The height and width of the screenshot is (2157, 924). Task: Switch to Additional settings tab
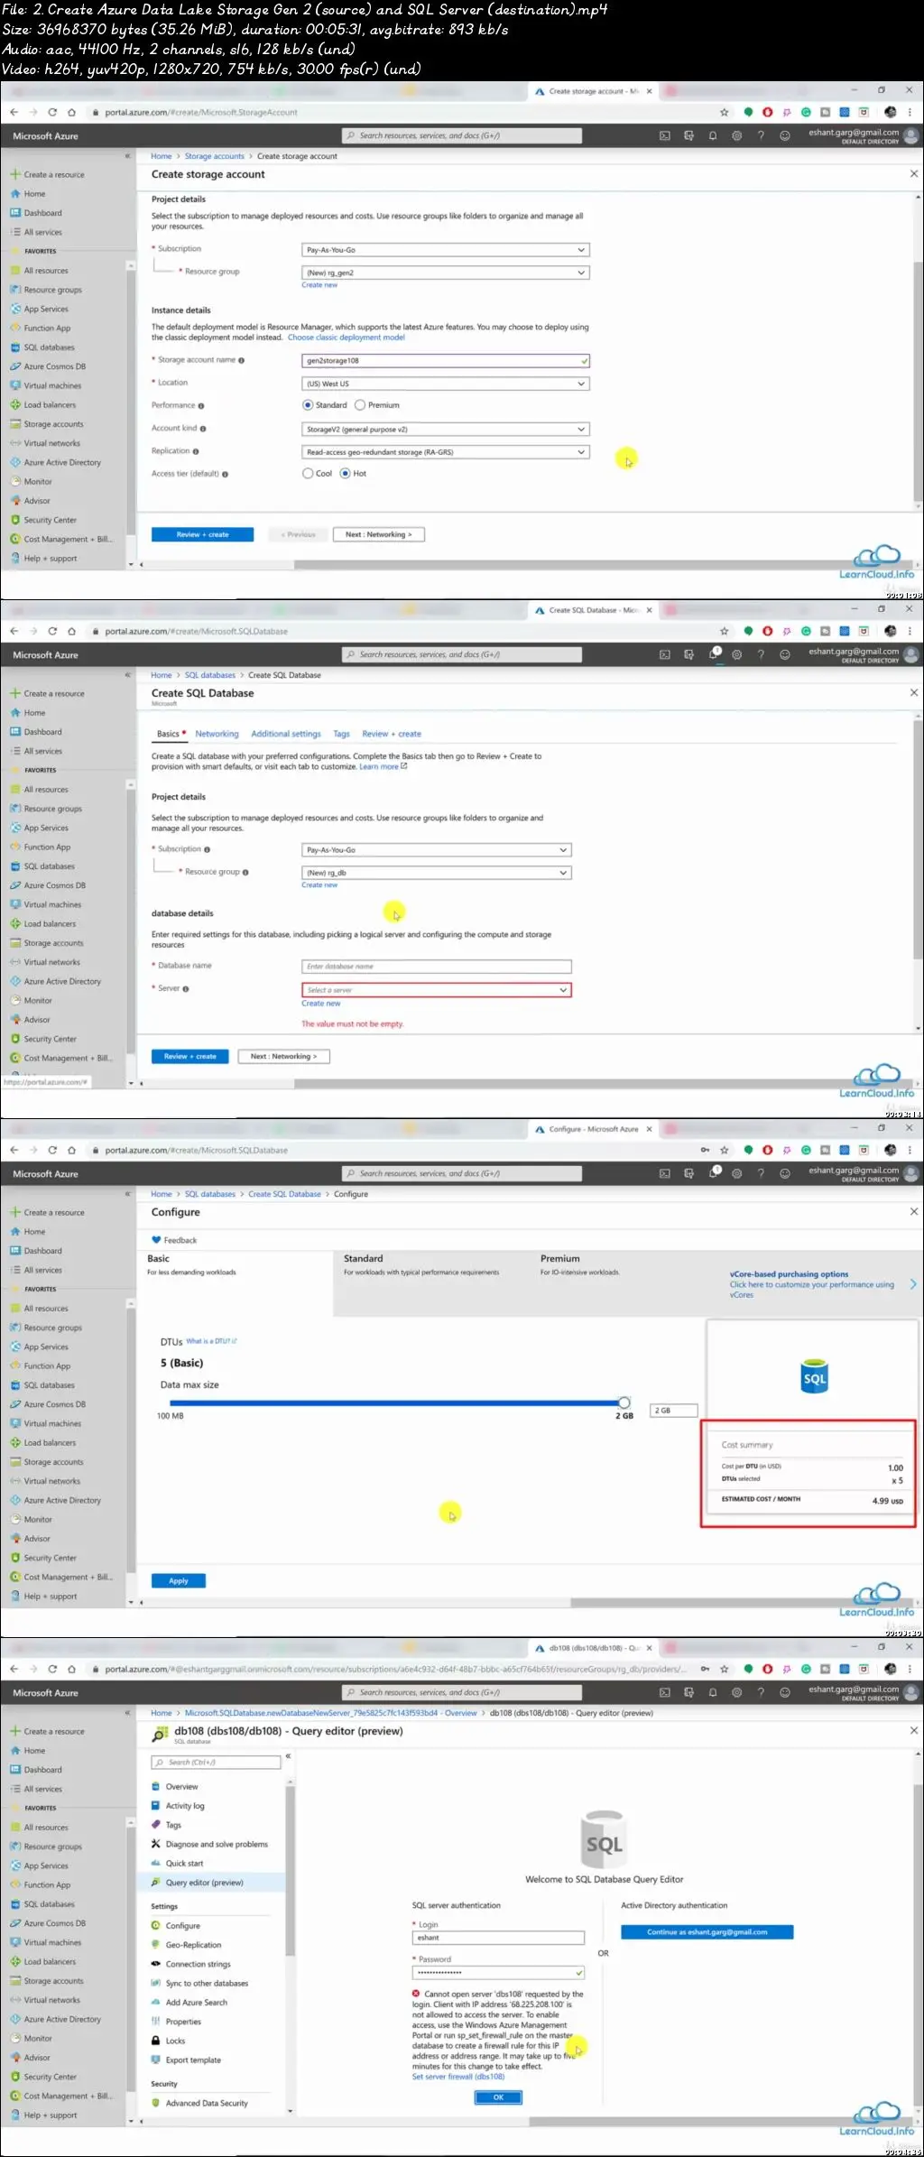[x=286, y=734]
